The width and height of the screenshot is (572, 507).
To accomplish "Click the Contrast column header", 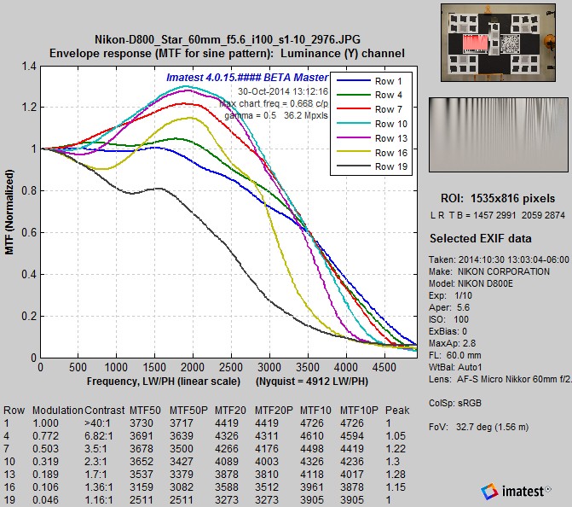I will (105, 411).
